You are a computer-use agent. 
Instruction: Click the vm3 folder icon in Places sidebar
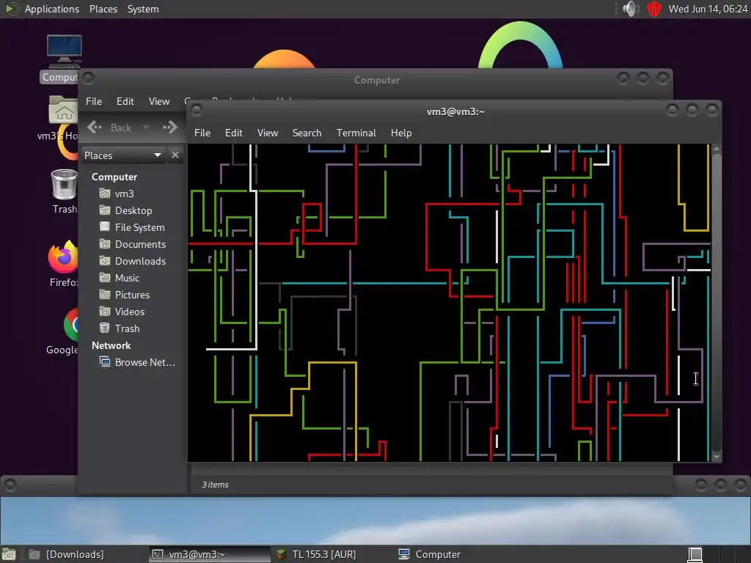tap(104, 194)
